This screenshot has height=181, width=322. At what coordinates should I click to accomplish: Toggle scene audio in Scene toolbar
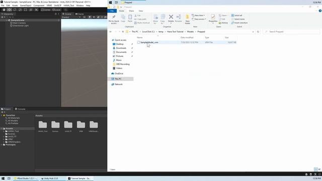click(94, 17)
